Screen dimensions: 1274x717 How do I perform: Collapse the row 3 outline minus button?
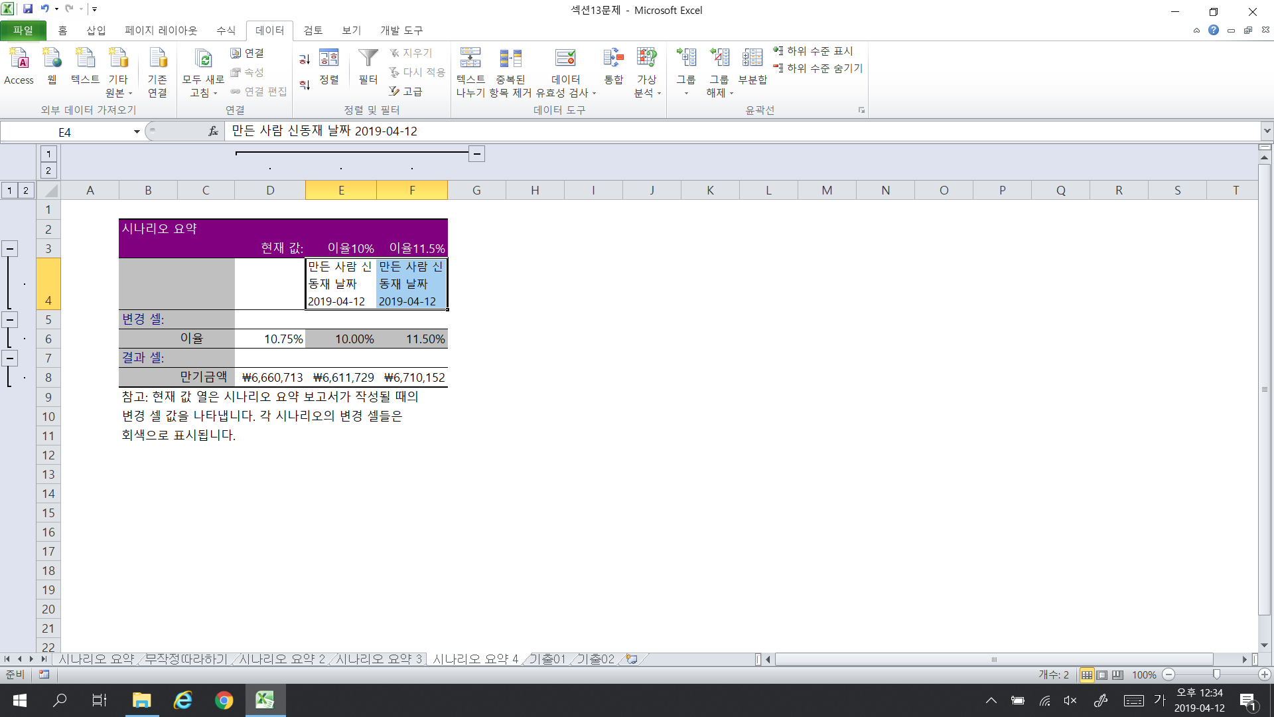point(10,249)
